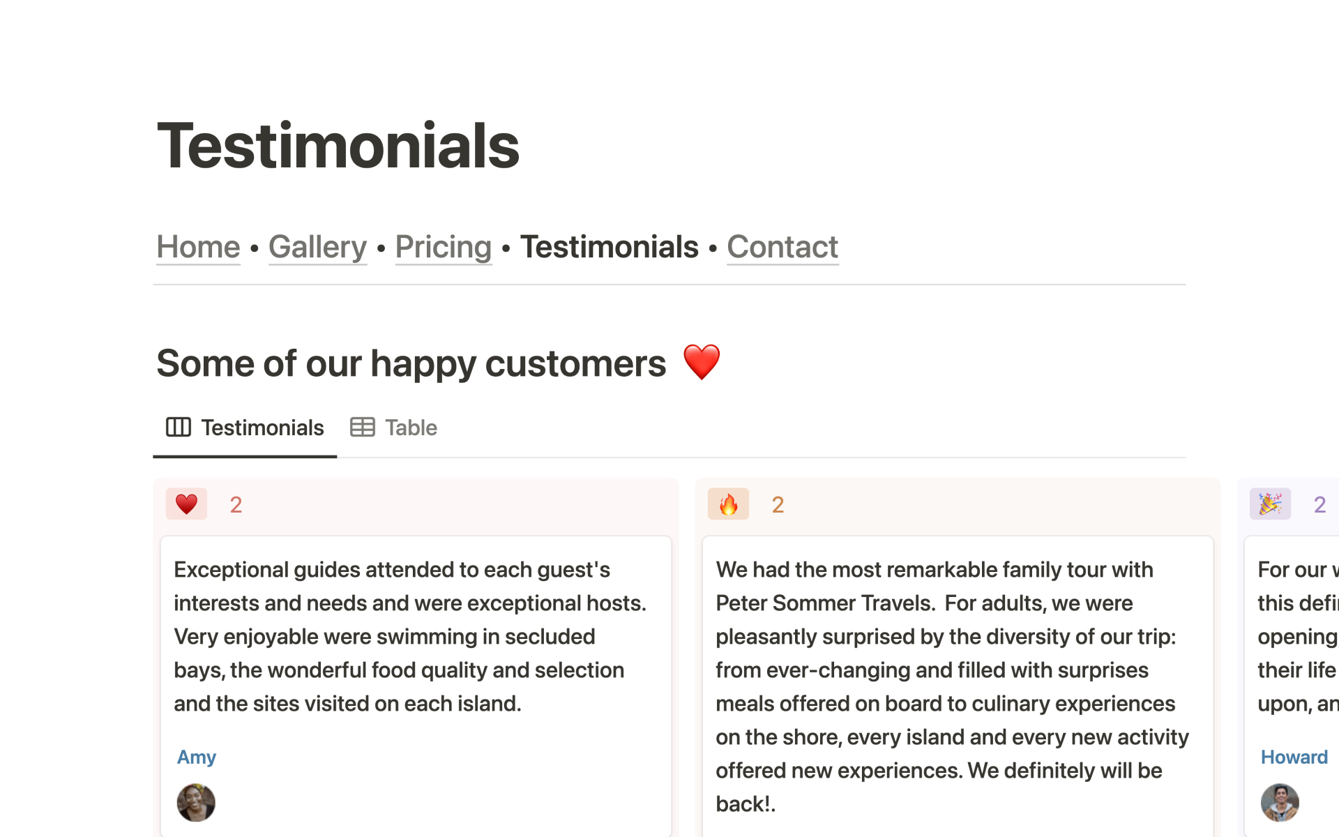The image size is (1339, 837).
Task: Open Amy's profile photo
Action: coord(196,802)
